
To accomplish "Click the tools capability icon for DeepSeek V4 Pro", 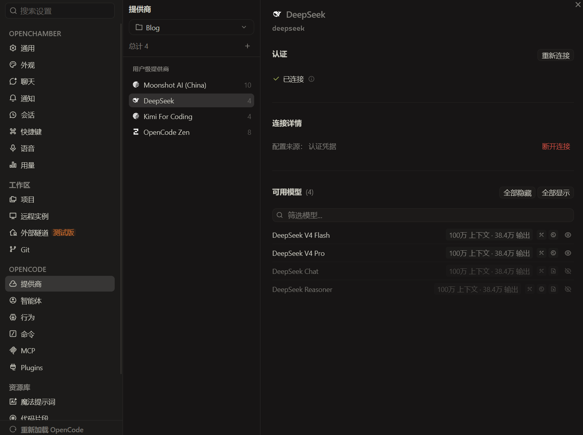I will click(x=541, y=253).
